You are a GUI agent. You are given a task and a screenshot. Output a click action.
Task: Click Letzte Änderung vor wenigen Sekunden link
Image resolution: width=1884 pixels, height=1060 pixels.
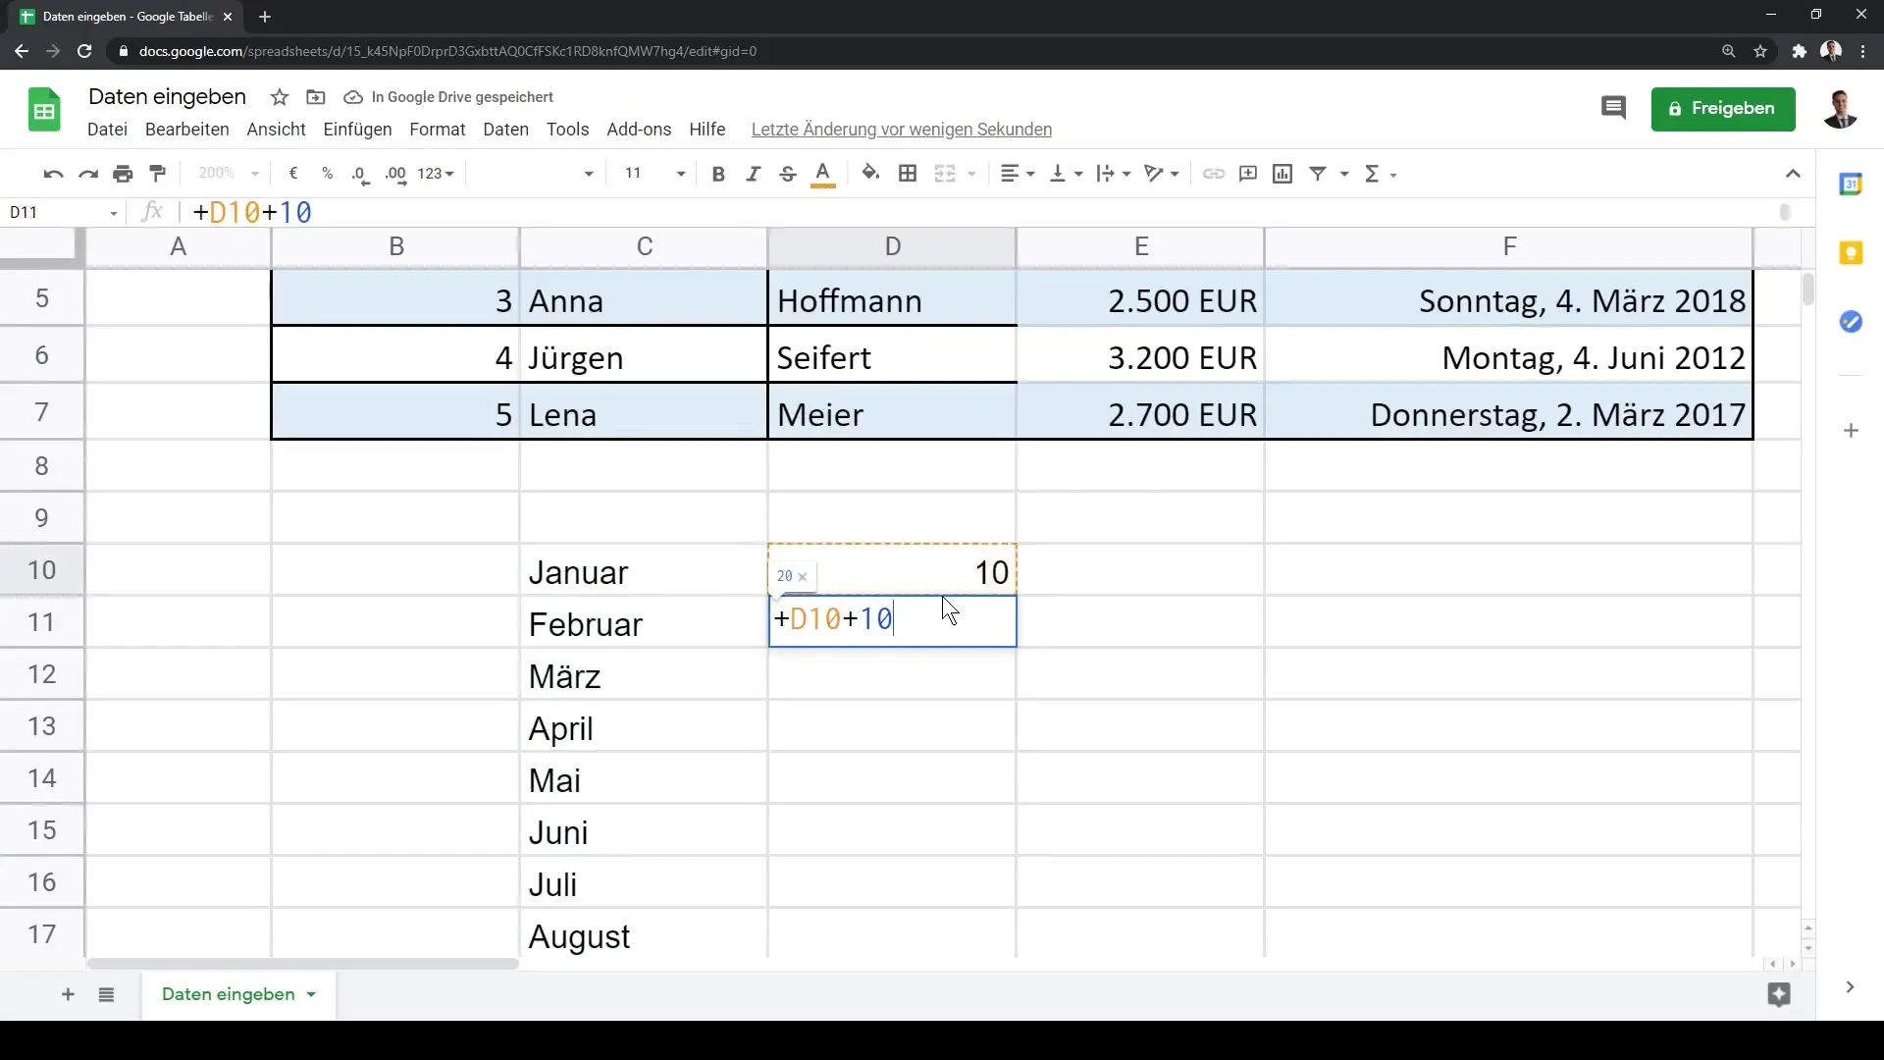pyautogui.click(x=901, y=130)
